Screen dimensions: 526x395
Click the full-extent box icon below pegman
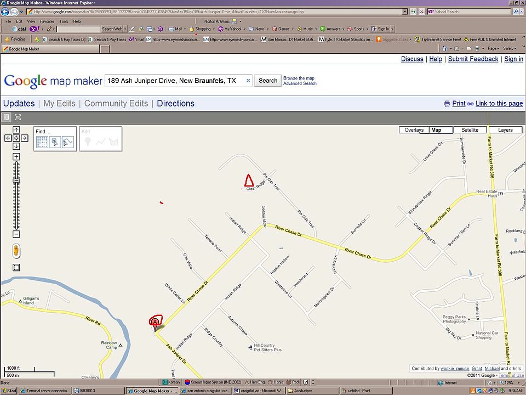click(x=16, y=267)
